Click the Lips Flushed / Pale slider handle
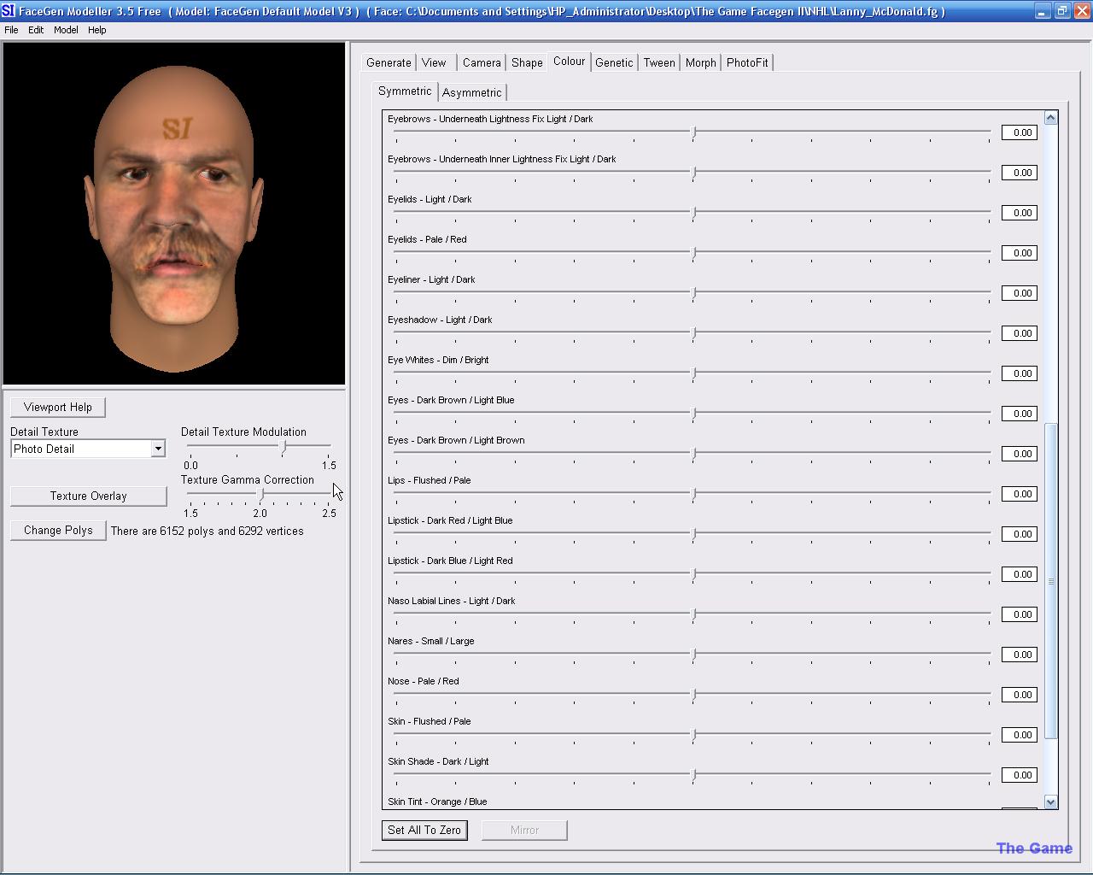1093x875 pixels. pyautogui.click(x=694, y=493)
